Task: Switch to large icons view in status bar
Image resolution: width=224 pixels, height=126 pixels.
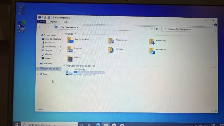Action: click(x=215, y=111)
